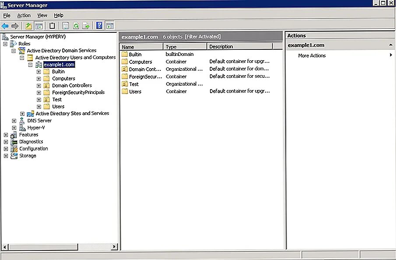Open the Action menu
This screenshot has width=396, height=260.
point(24,15)
